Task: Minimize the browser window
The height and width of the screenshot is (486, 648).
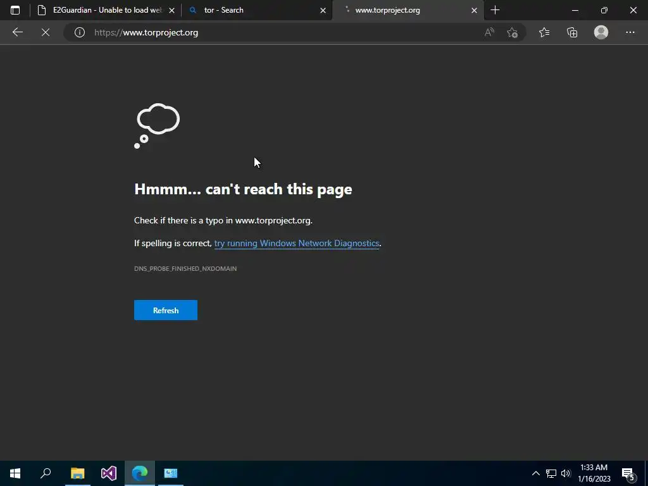Action: pos(575,10)
